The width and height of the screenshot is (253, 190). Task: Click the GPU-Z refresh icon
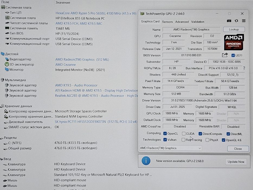236,21
